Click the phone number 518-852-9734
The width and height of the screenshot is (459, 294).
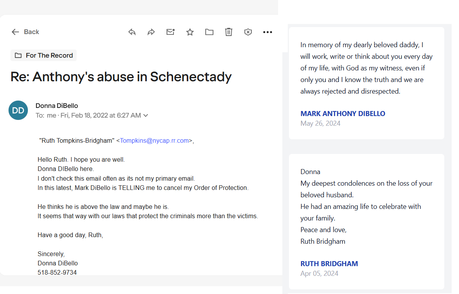[x=57, y=272]
